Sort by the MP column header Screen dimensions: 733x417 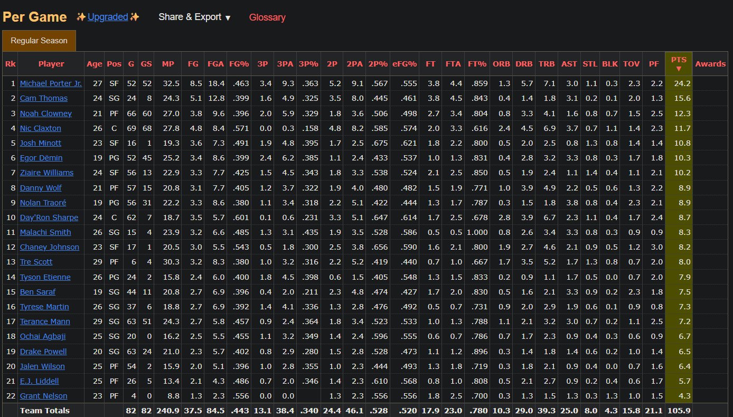[168, 64]
